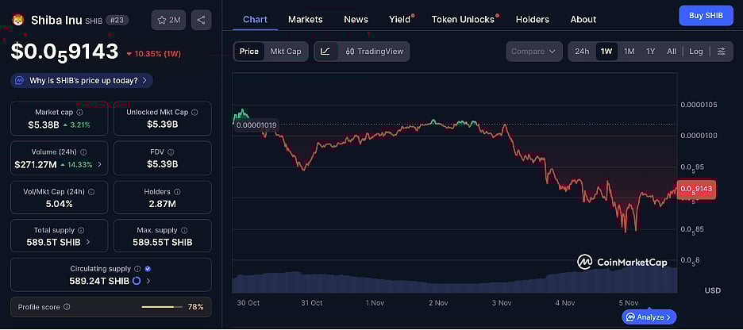Open 'Why is SHIB's price up today?'

point(82,80)
